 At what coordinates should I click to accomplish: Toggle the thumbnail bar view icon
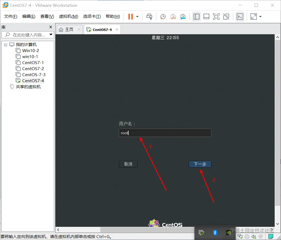click(x=206, y=17)
